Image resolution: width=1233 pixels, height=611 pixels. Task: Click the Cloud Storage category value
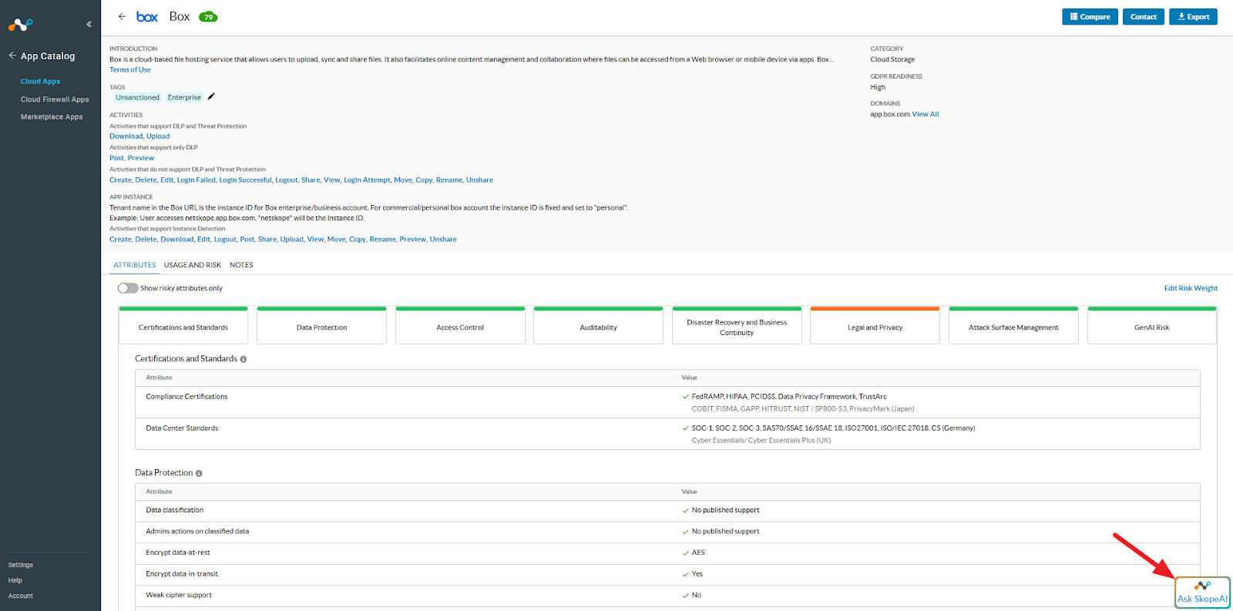[892, 59]
